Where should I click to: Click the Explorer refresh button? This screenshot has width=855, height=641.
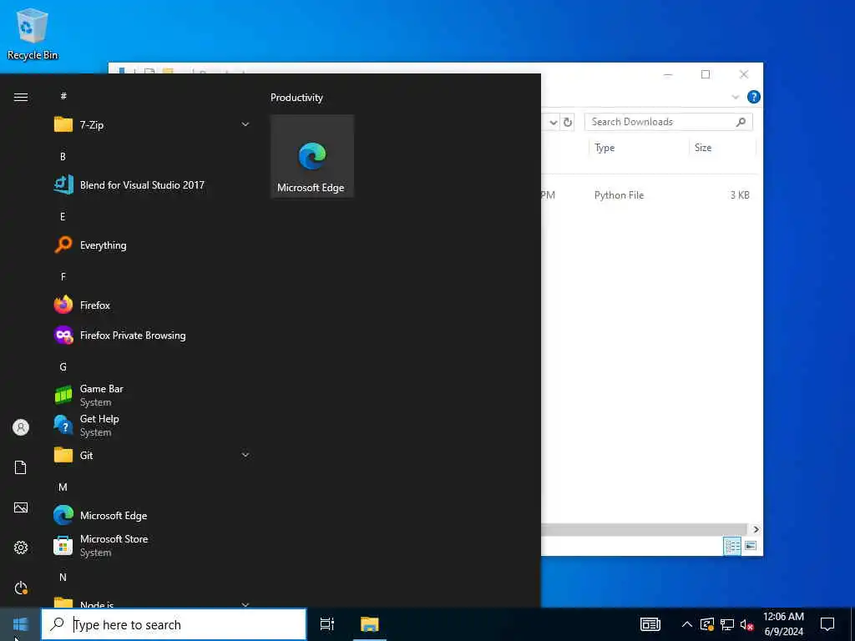[568, 122]
